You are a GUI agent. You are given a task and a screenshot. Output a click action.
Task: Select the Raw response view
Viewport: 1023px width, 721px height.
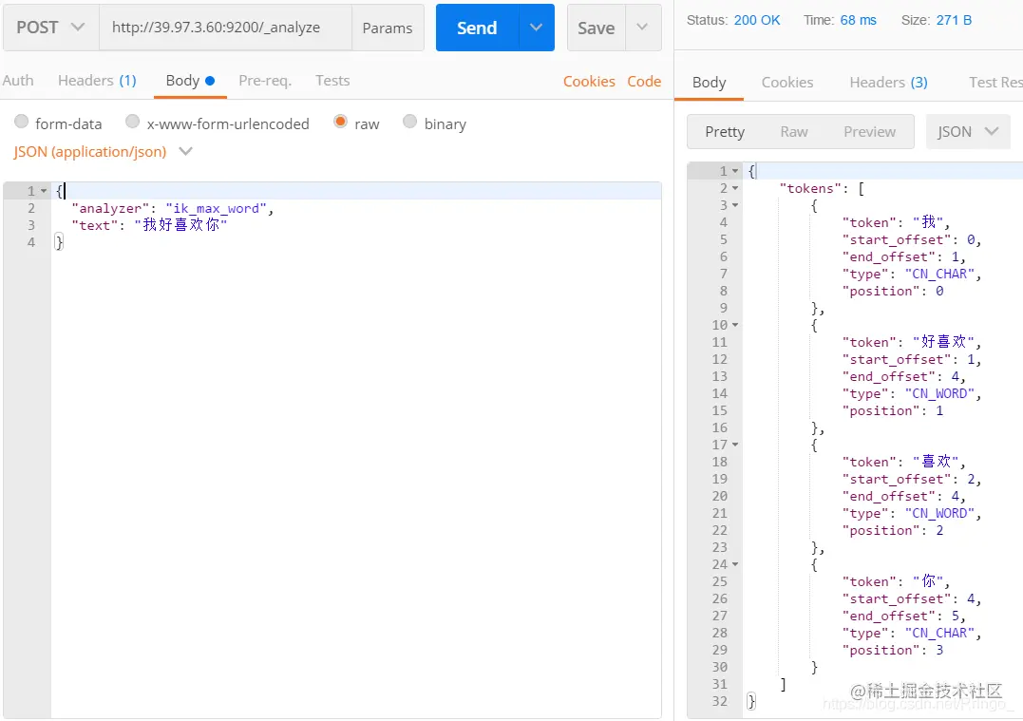click(x=794, y=132)
